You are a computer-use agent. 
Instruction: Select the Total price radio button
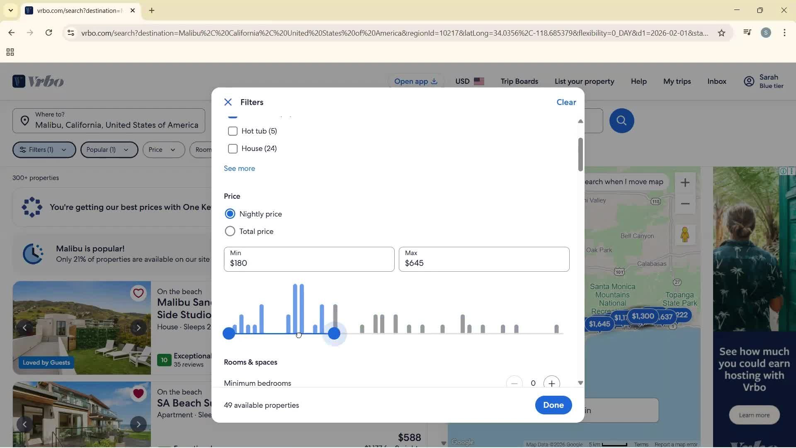(x=230, y=231)
